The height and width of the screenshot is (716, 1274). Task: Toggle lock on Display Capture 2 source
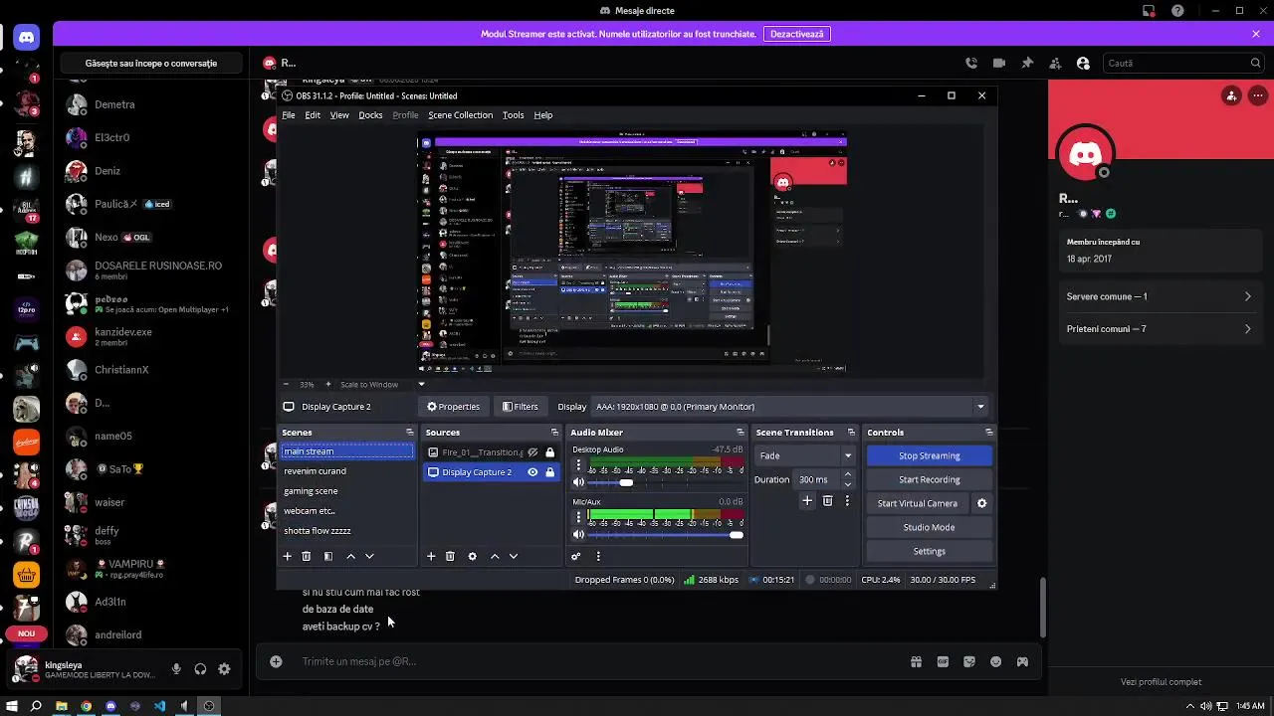pyautogui.click(x=549, y=472)
